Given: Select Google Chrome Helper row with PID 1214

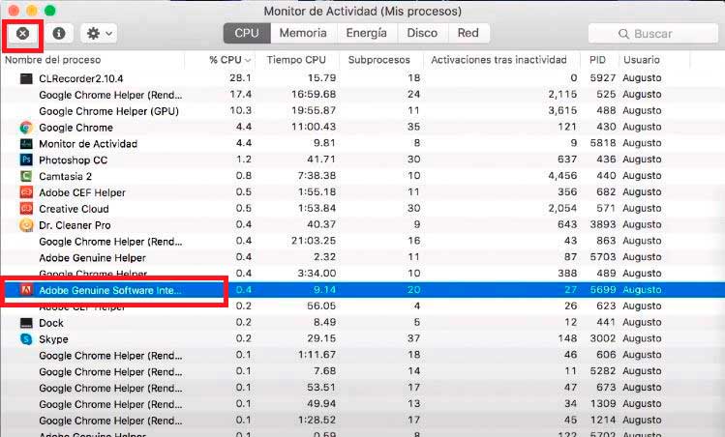Looking at the screenshot, I should coord(362,421).
